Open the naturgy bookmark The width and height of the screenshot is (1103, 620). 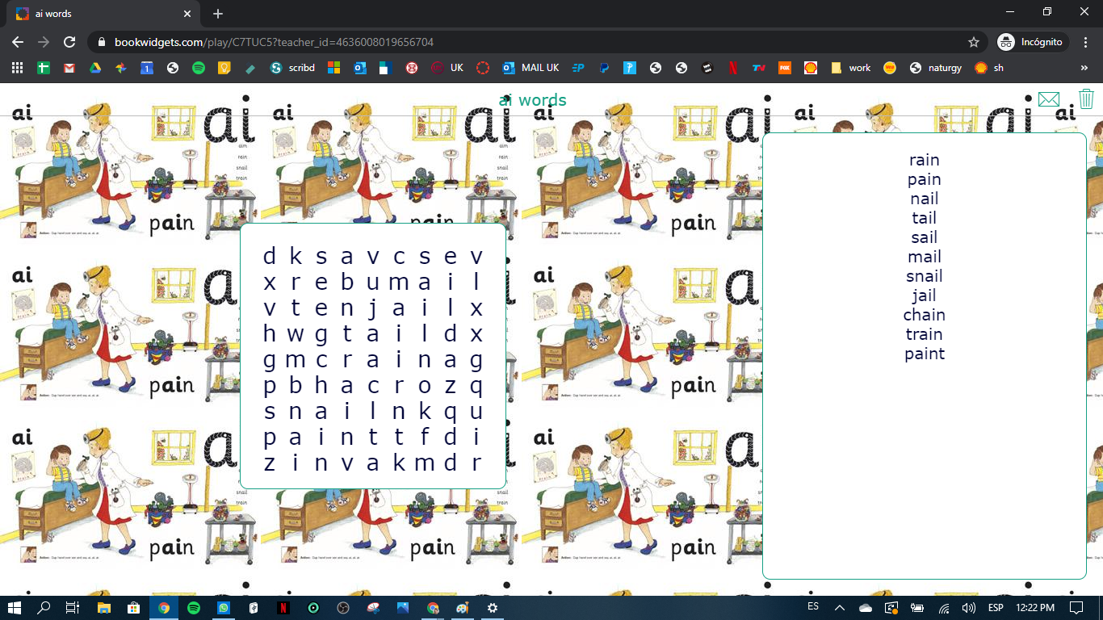point(935,68)
